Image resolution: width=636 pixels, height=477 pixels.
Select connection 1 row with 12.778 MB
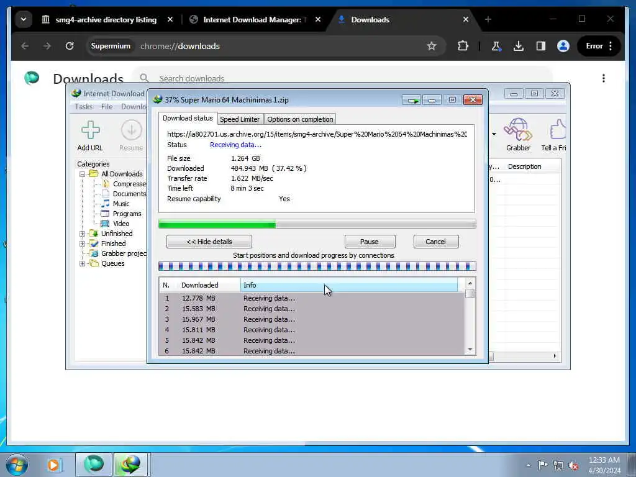312,298
